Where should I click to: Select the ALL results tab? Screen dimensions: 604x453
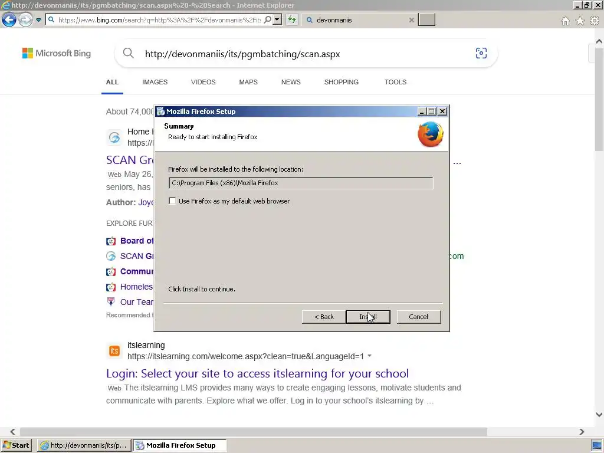coord(112,82)
